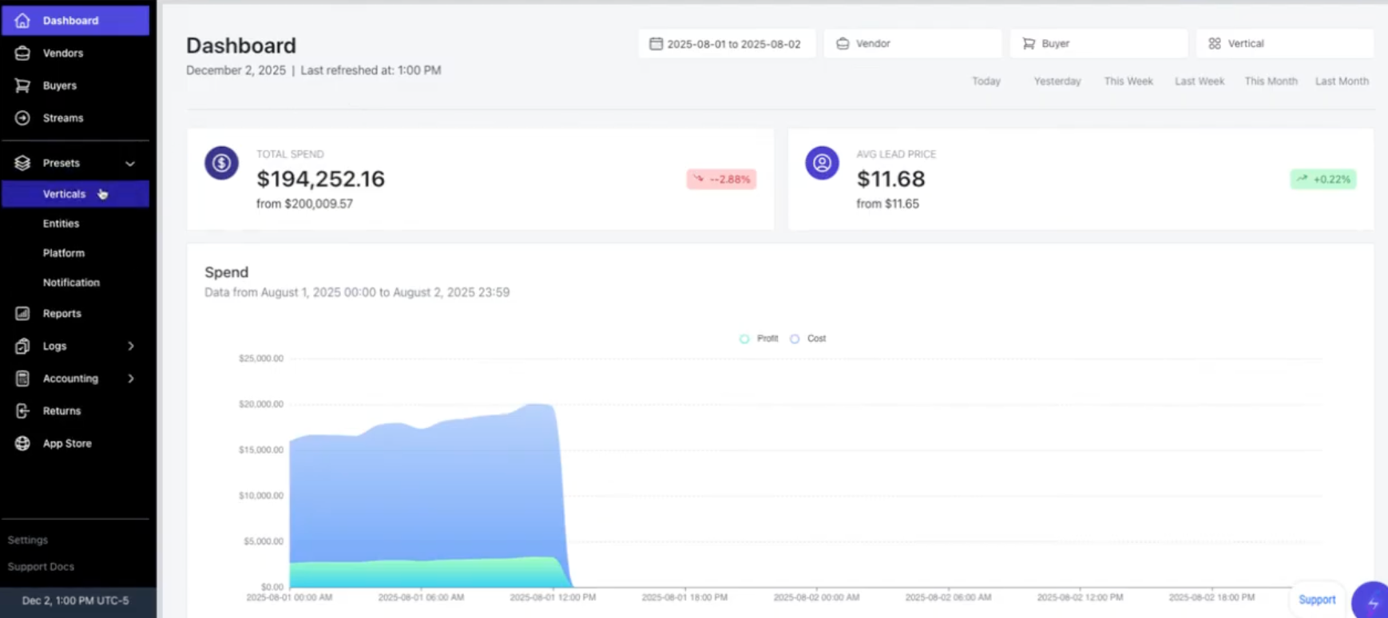This screenshot has width=1388, height=618.
Task: Collapse the Presets menu chevron
Action: click(130, 164)
